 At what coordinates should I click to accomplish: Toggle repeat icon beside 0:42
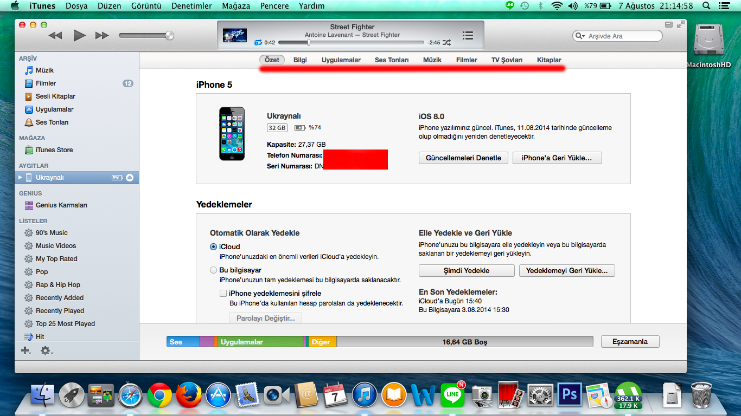point(258,42)
